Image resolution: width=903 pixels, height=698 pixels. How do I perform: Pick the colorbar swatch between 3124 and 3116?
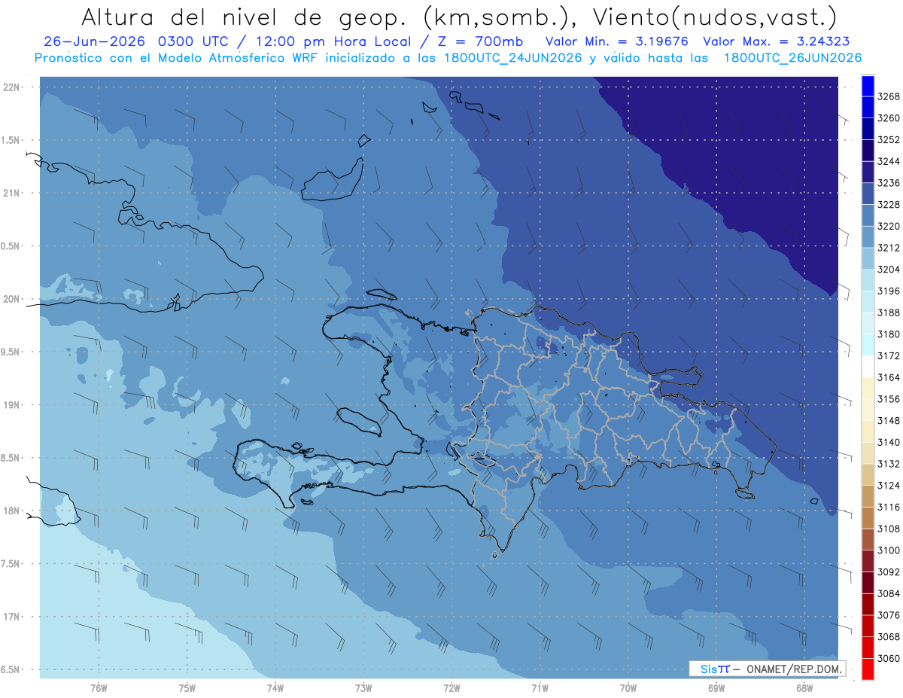pyautogui.click(x=867, y=496)
